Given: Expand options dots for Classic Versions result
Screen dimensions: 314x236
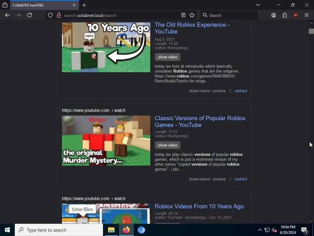Looking at the screenshot, I should (230, 179).
